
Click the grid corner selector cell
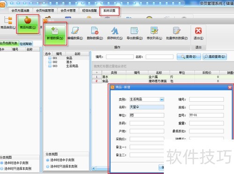(x=97, y=73)
